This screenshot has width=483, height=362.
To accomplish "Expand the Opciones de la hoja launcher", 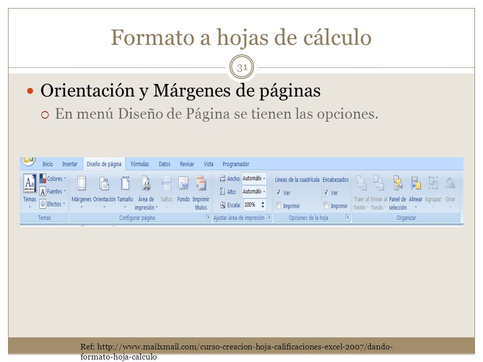I will pos(347,217).
